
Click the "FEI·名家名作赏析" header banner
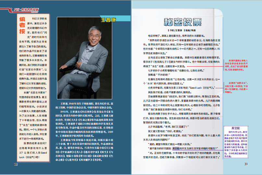(x=26, y=10)
